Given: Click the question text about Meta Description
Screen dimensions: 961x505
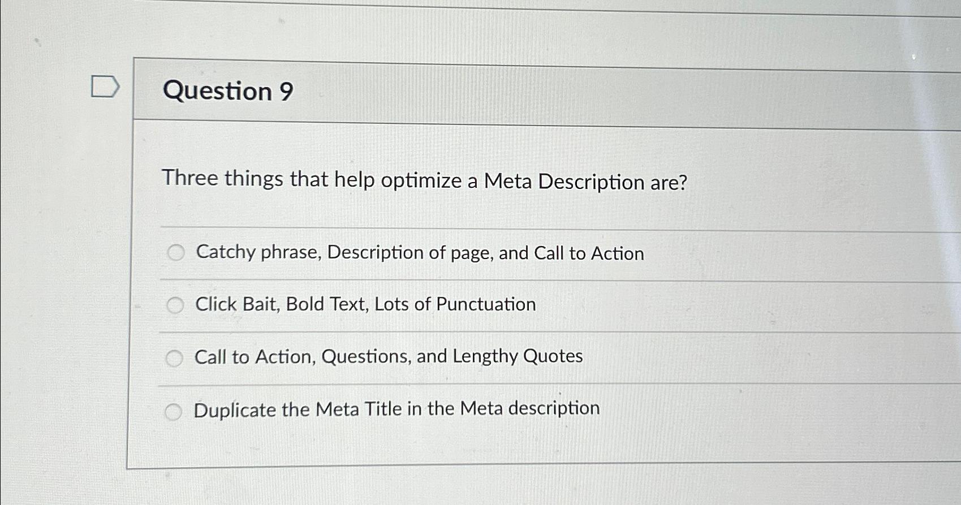Looking at the screenshot, I should click(424, 182).
